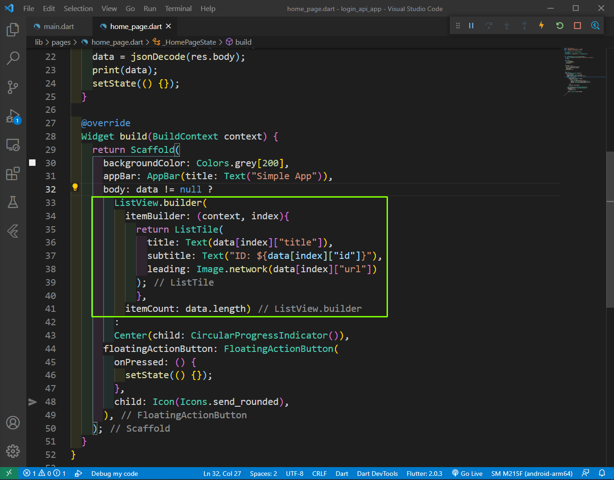614x480 pixels.
Task: Open the Edit menu
Action: [x=49, y=8]
